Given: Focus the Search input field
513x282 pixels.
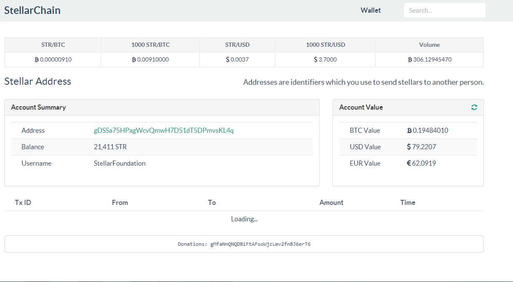Looking at the screenshot, I should coord(444,11).
